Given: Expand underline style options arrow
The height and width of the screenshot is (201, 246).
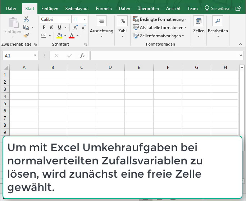Looking at the screenshot, I should (66, 27).
